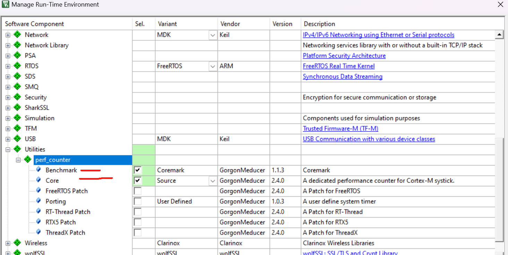The image size is (508, 255).
Task: Open the IPv4/IPv6 Networking description link
Action: [x=379, y=35]
